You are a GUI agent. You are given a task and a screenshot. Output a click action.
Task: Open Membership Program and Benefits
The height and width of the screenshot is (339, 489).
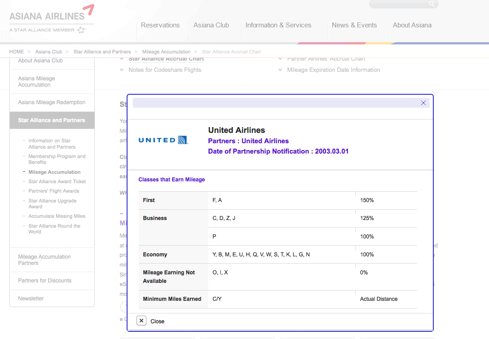click(x=57, y=159)
